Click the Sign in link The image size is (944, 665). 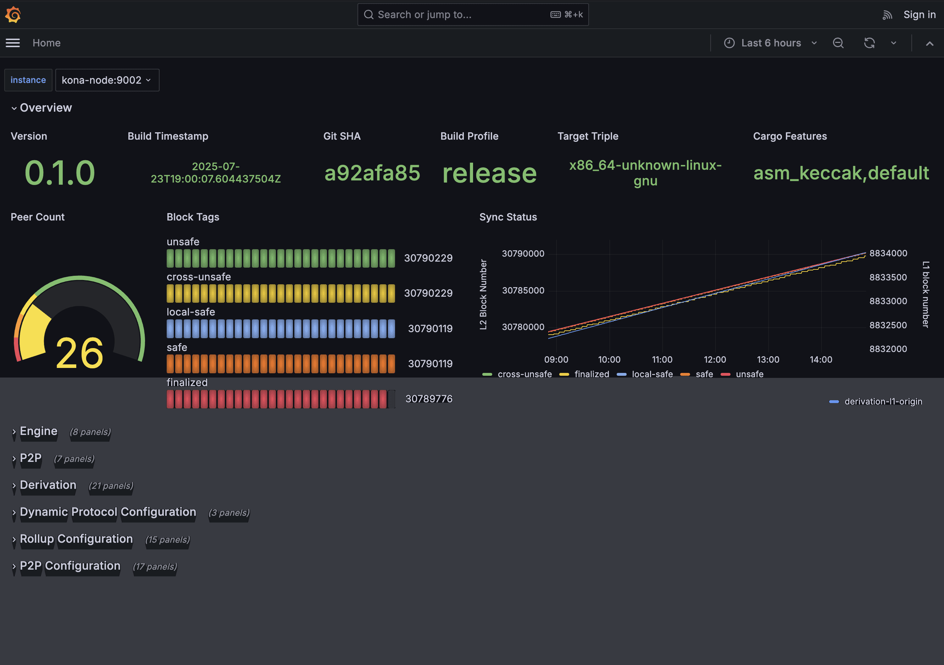[919, 15]
